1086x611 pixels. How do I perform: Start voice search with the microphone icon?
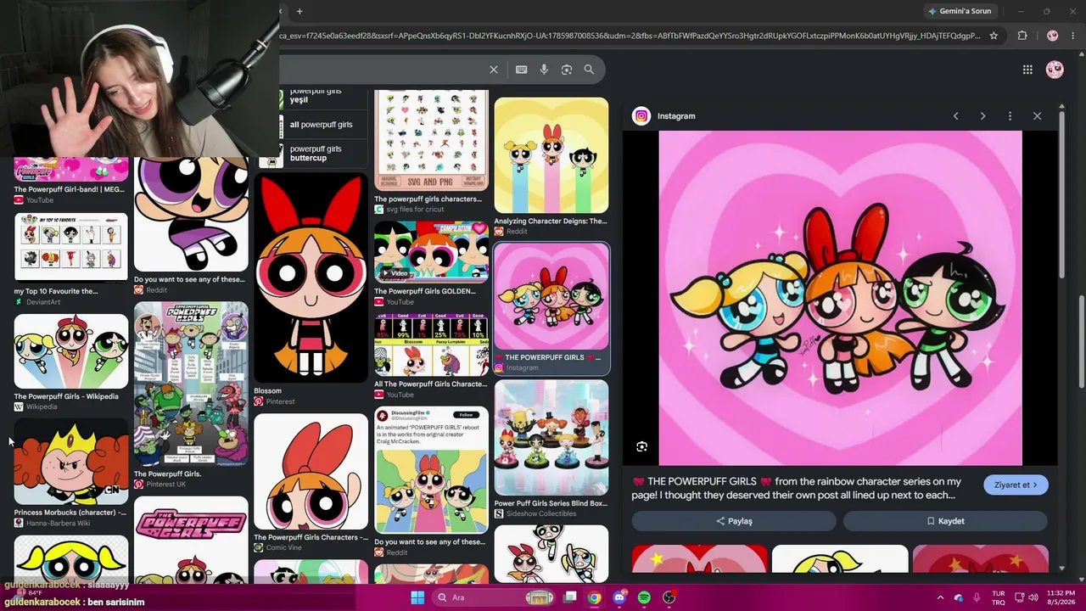click(x=544, y=70)
